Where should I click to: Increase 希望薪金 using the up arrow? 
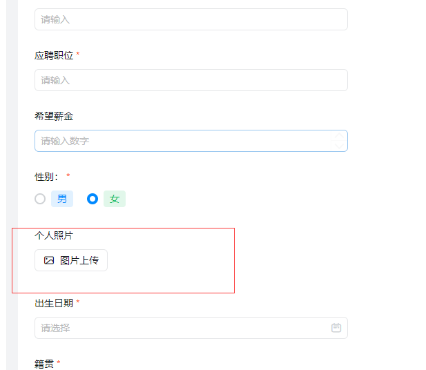[x=339, y=136]
